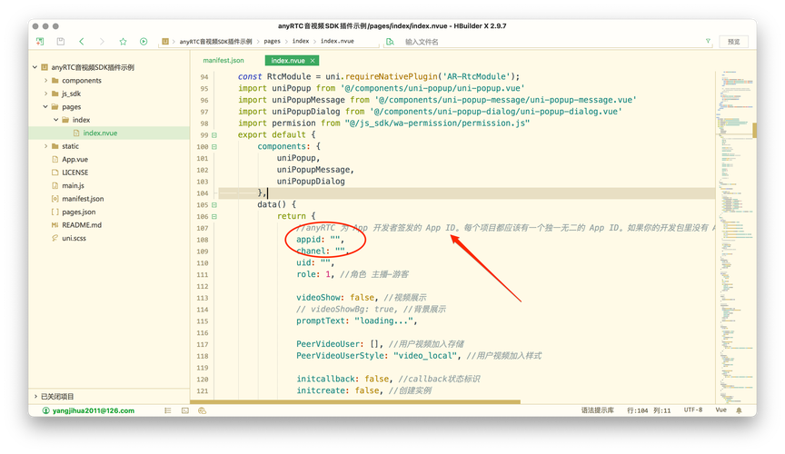Viewport: 785px width, 454px height.
Task: Expand the js_sdk folder
Action: click(x=45, y=94)
